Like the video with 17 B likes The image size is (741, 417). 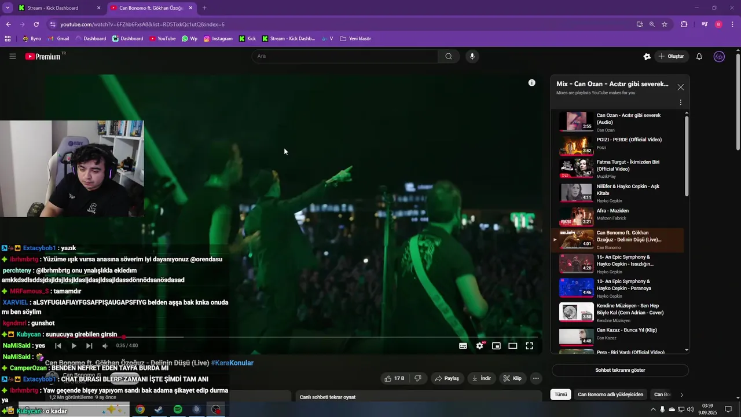coord(395,378)
